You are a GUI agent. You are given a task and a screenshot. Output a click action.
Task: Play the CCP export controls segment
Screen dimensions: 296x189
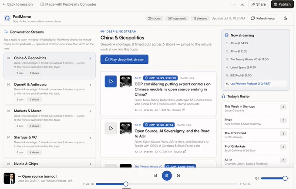[111, 81]
